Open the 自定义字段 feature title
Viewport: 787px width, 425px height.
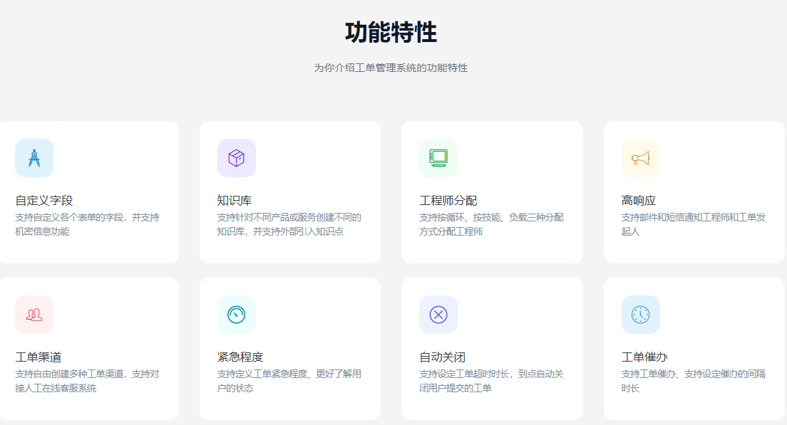click(x=44, y=201)
